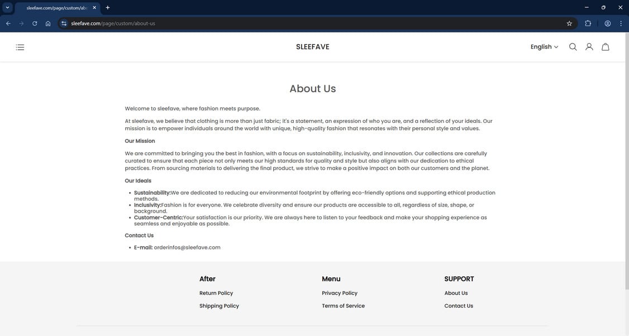This screenshot has height=336, width=629.
Task: Click the About Us page heading
Action: (x=312, y=89)
